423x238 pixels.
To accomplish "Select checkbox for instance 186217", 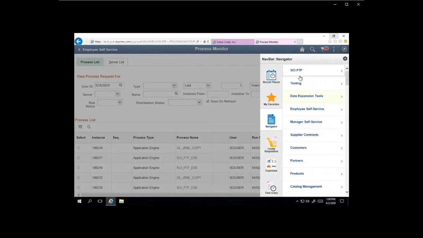I will point(78,158).
